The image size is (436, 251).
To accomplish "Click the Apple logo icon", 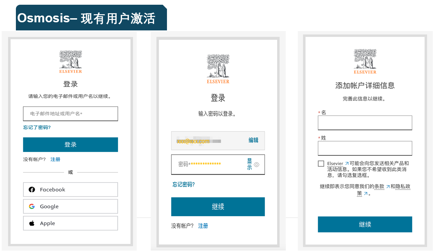I will point(32,223).
